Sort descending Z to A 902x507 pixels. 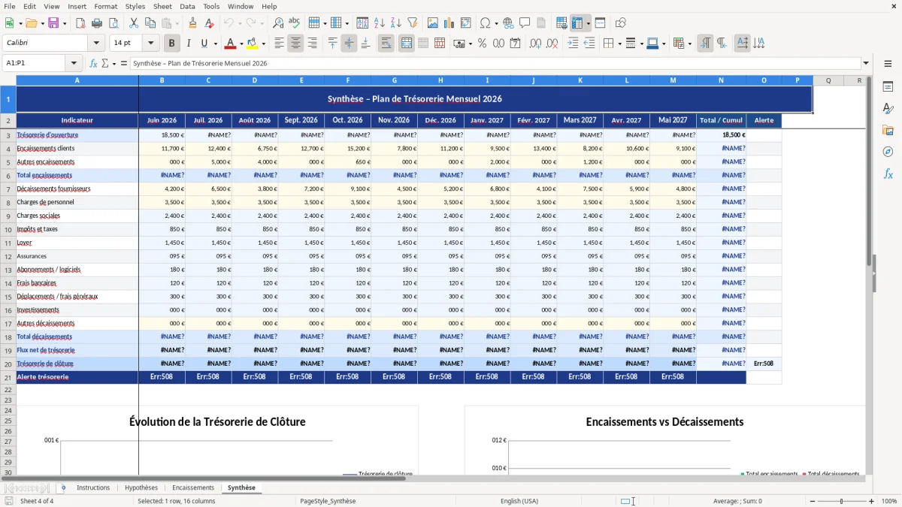click(x=395, y=23)
